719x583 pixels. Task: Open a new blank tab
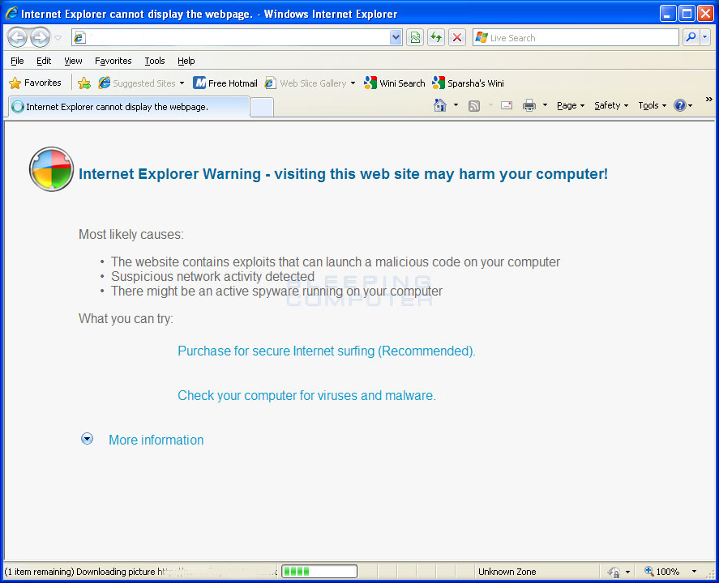click(x=262, y=107)
